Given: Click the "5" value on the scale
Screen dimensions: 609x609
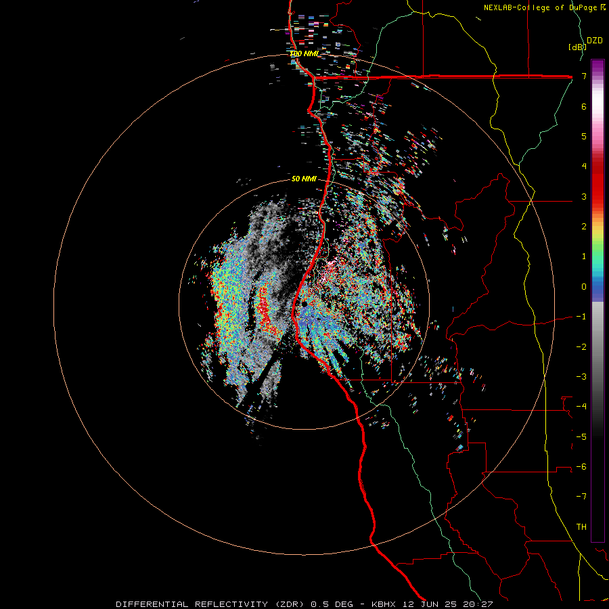Looking at the screenshot, I should coord(584,136).
